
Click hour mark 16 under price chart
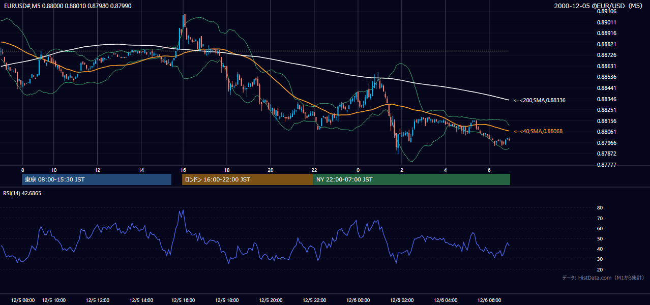coord(183,170)
